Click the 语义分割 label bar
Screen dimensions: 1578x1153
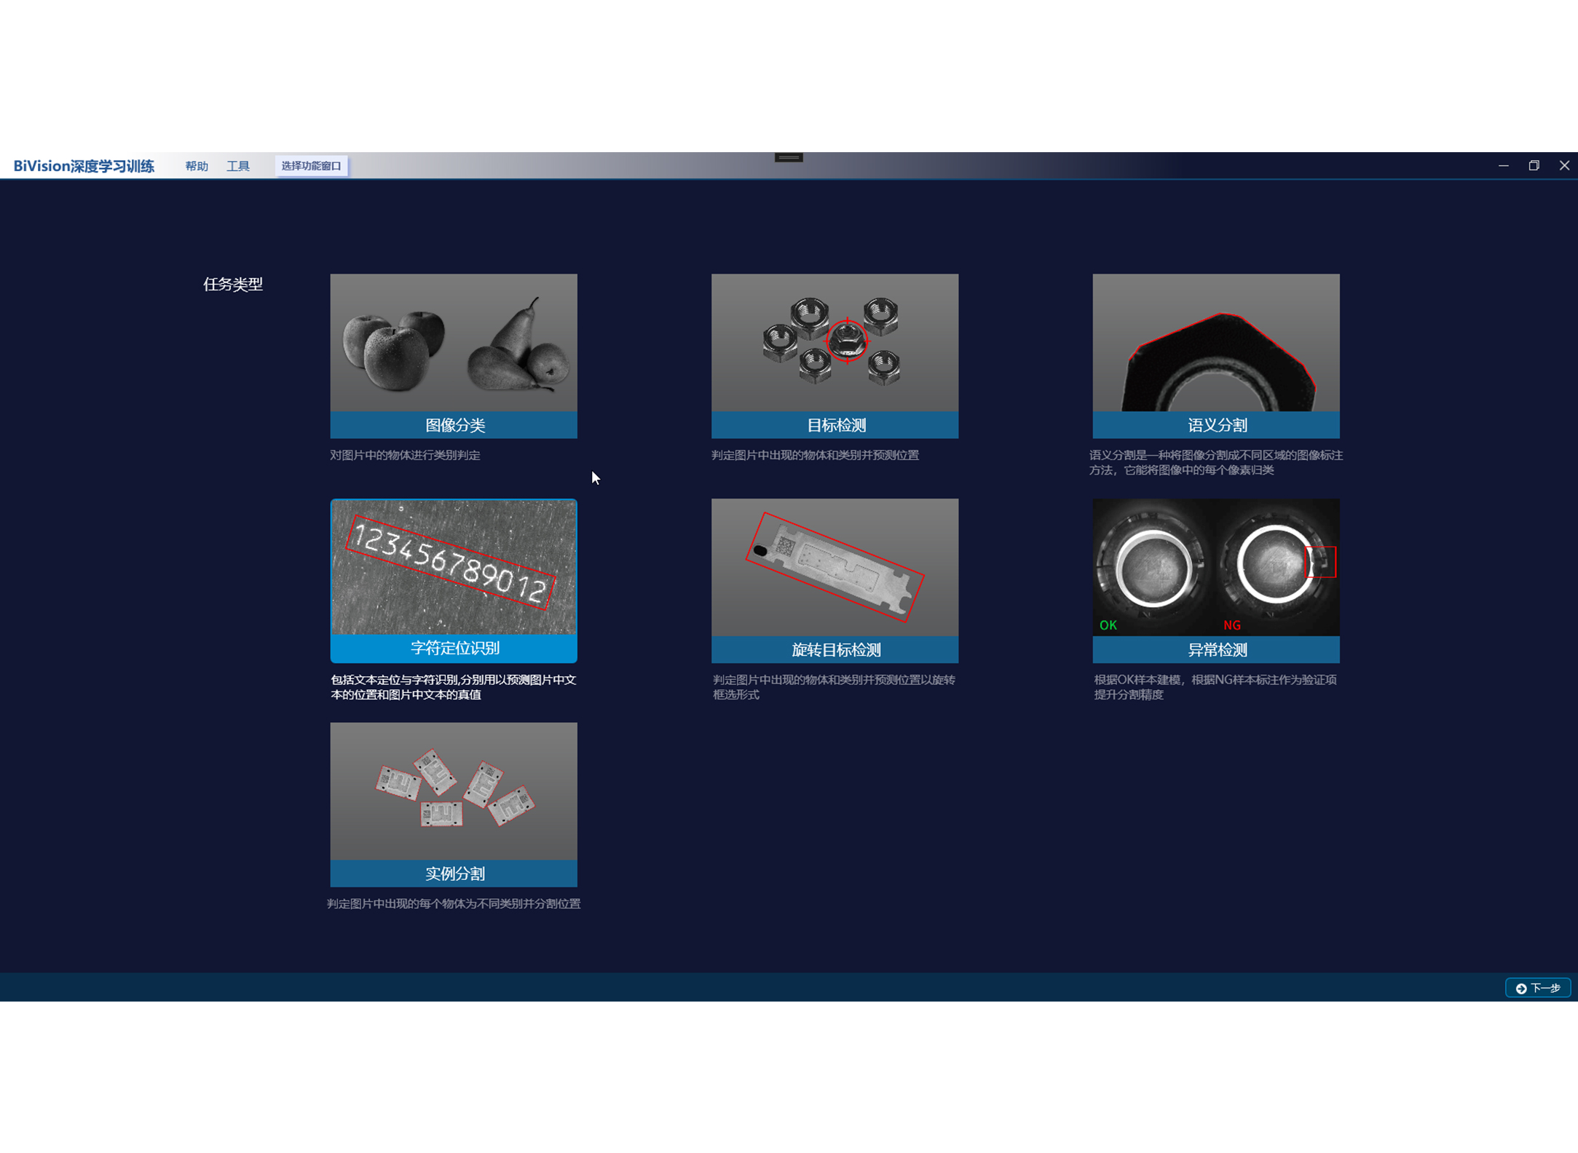point(1215,425)
